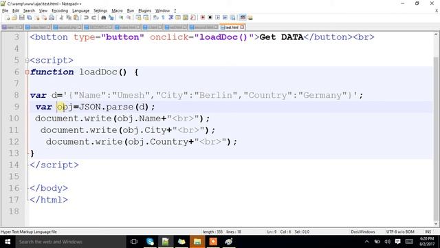Collapse the loadDoc function fold on line 6
This screenshot has height=248, width=440.
pos(27,72)
